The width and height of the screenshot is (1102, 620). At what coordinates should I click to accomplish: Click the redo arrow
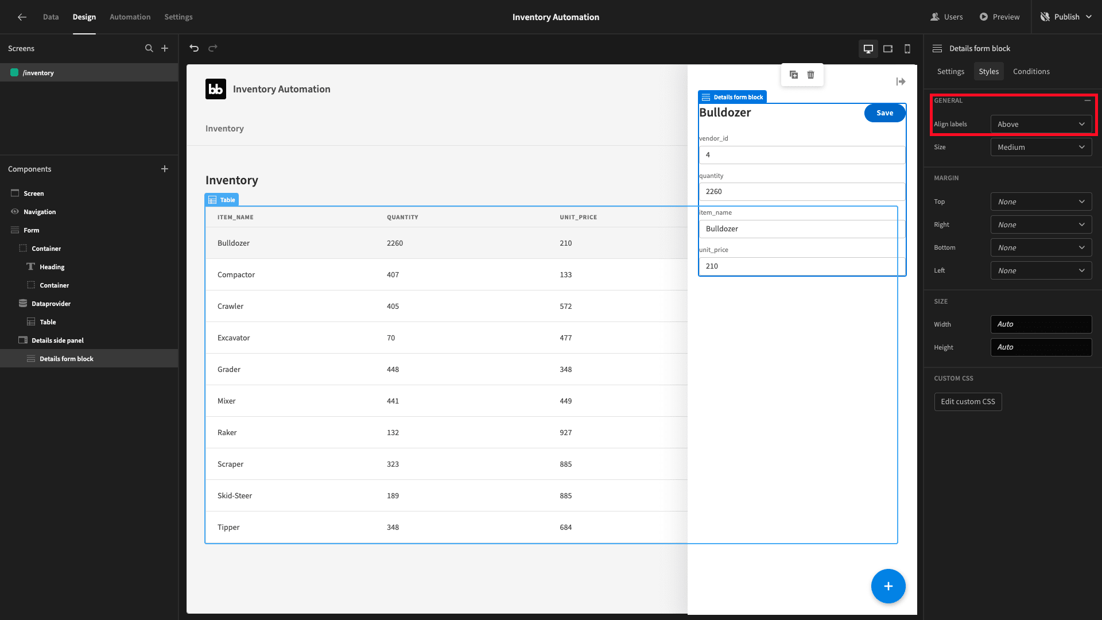pyautogui.click(x=213, y=48)
